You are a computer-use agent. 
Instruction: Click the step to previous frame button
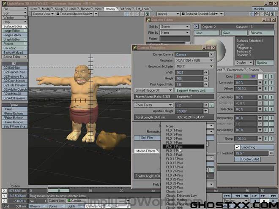[x=246, y=195]
